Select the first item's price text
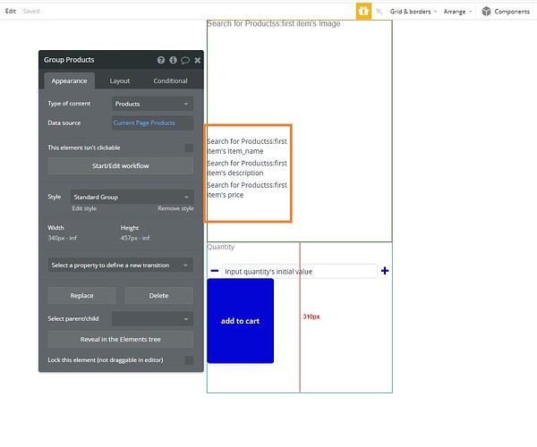Screen dimensions: 537x447 click(247, 190)
